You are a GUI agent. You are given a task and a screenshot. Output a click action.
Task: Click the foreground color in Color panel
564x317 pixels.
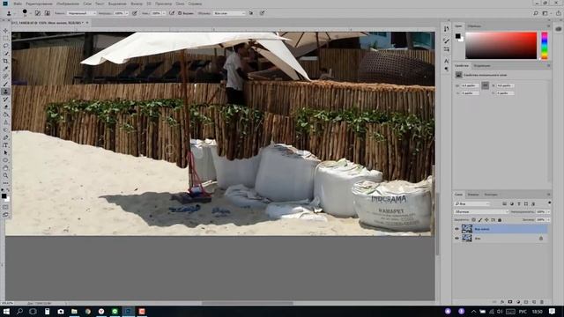[x=457, y=36]
